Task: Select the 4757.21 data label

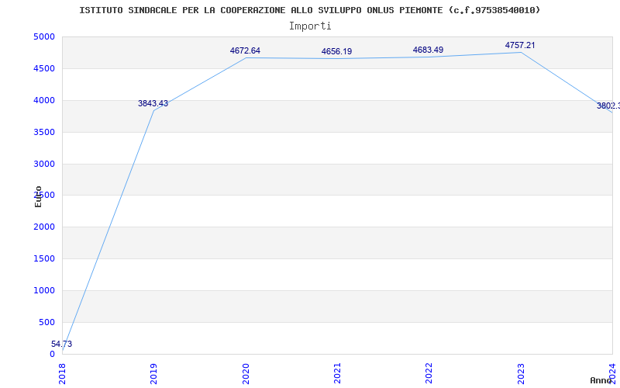Action: point(520,45)
